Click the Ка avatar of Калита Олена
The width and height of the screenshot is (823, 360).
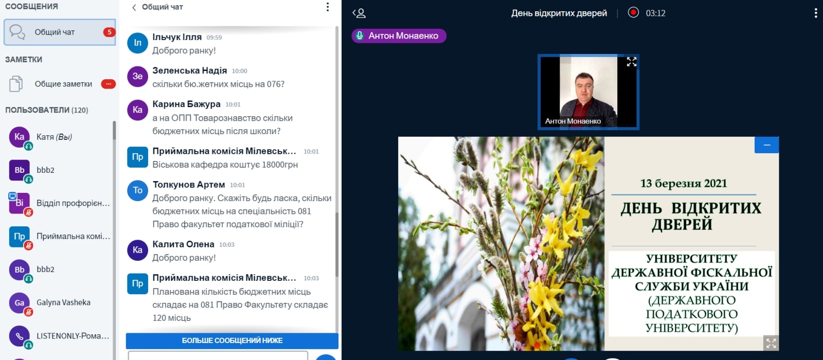coord(137,250)
